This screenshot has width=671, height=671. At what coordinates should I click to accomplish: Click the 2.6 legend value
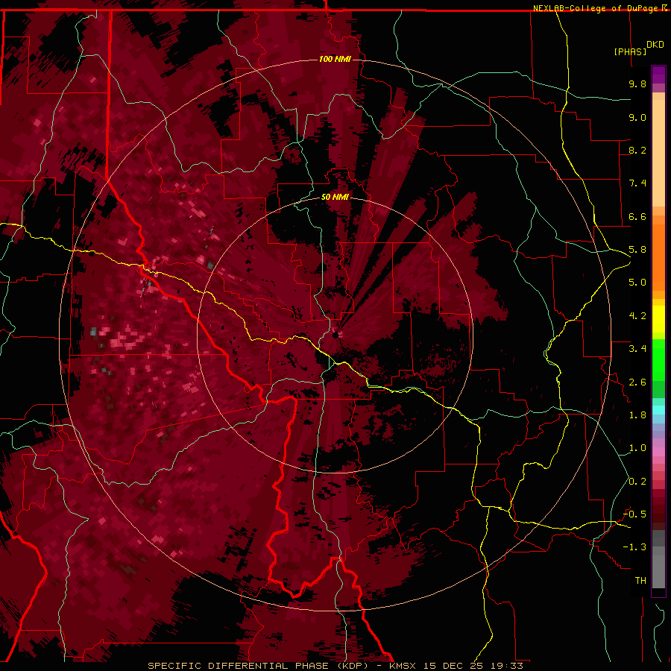(637, 382)
